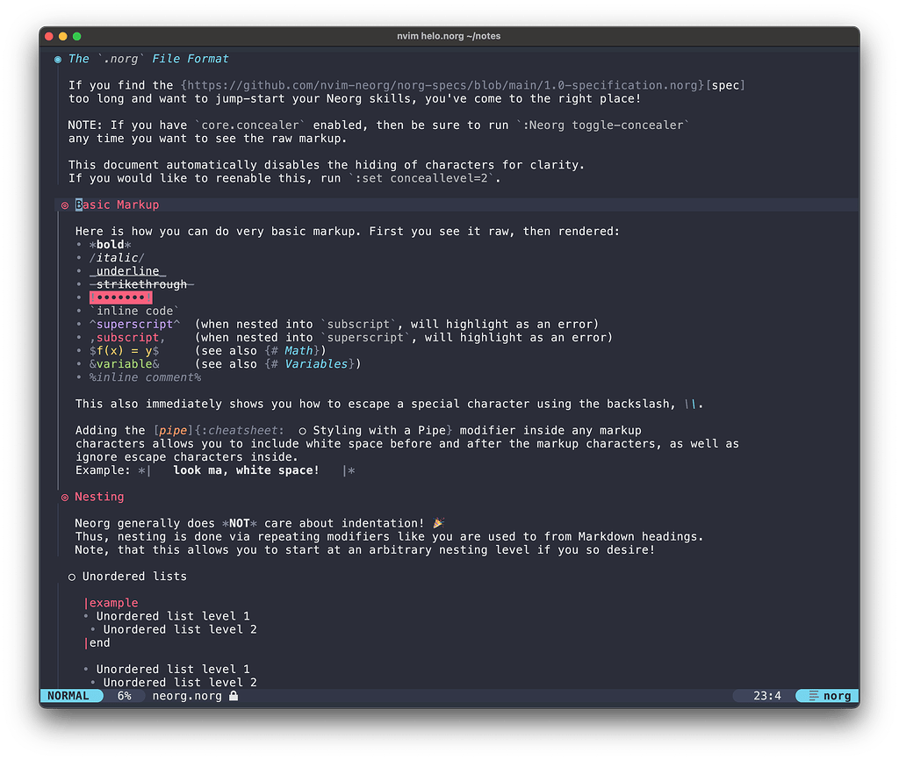This screenshot has width=899, height=760.
Task: Follow the {# Variables} link
Action: pyautogui.click(x=315, y=363)
